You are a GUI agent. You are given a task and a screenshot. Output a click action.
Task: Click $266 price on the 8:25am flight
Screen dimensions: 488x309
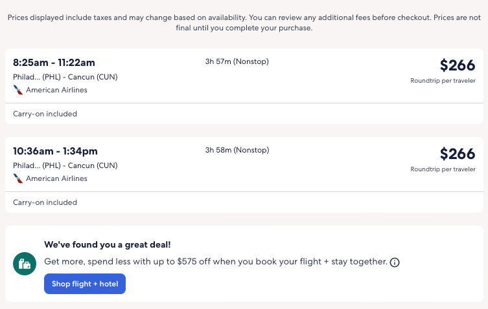457,65
